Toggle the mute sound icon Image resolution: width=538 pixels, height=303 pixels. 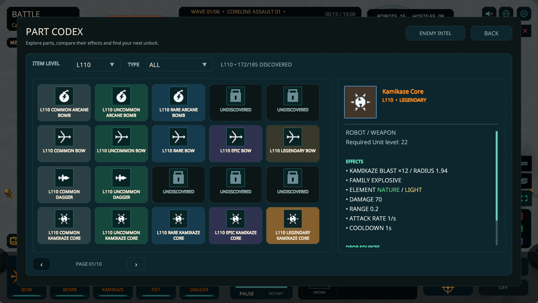pyautogui.click(x=489, y=13)
